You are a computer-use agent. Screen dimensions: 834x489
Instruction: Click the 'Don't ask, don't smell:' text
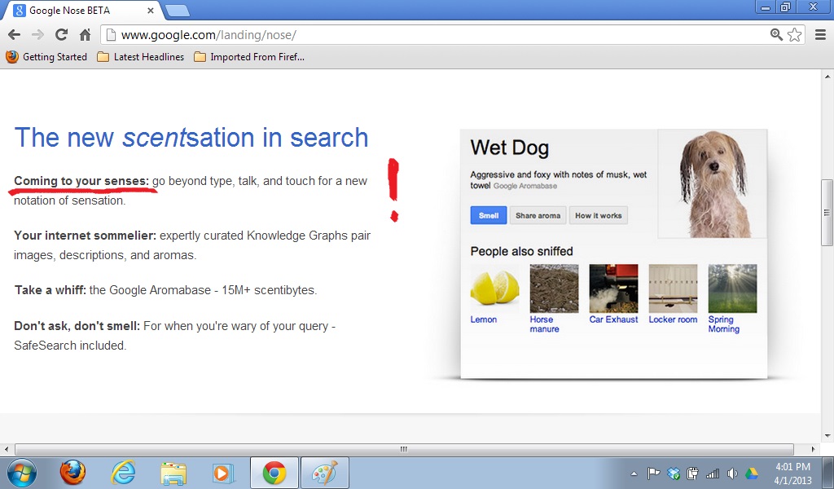pos(77,326)
